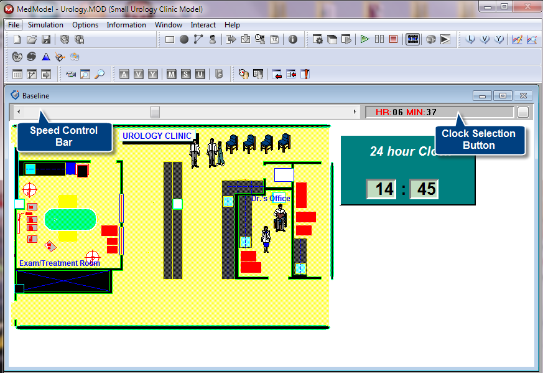This screenshot has height=373, width=543.
Task: Open the Simulation menu
Action: point(45,25)
